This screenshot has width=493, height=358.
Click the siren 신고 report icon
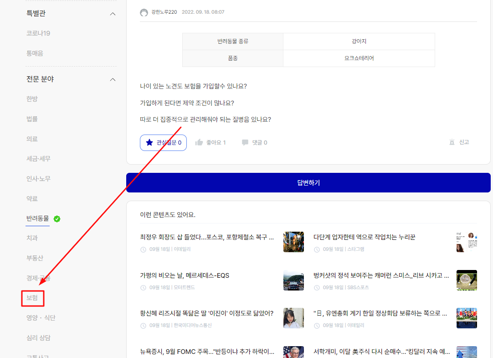(x=452, y=142)
